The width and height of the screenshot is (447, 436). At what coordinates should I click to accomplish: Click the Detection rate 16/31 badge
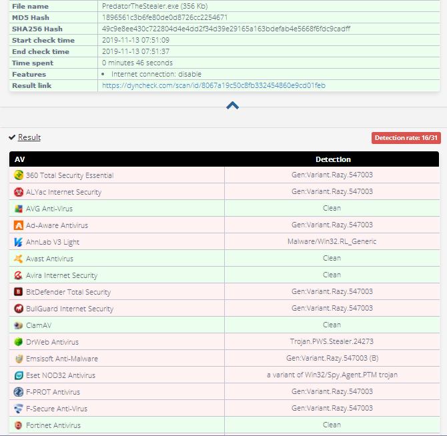coord(406,138)
